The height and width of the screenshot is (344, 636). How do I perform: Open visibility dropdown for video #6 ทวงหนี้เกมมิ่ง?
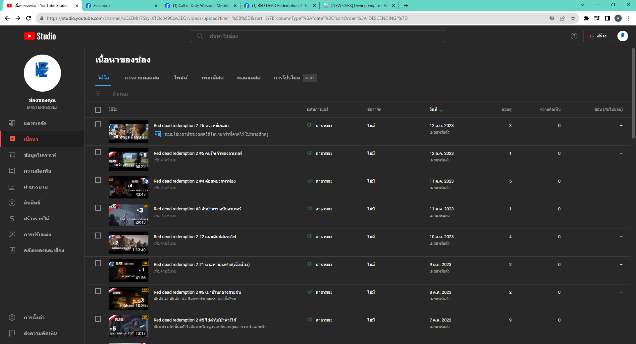pyautogui.click(x=320, y=126)
